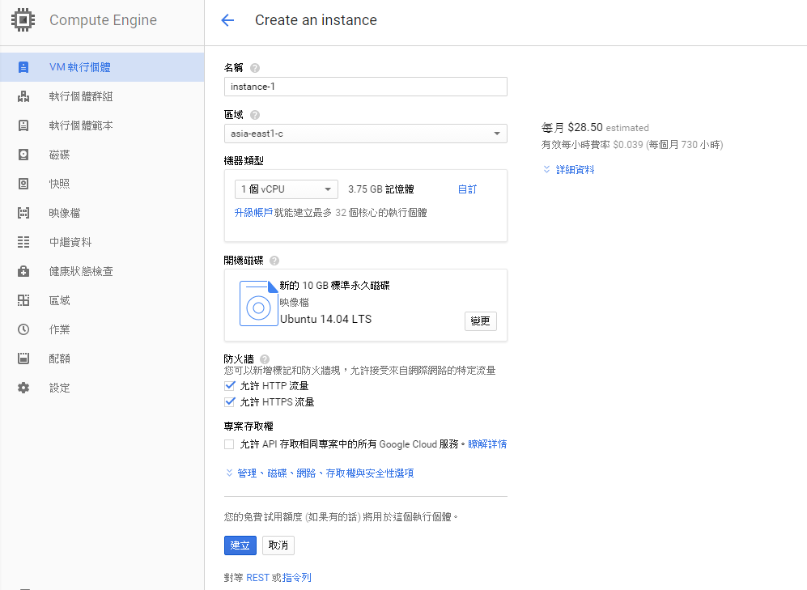Image resolution: width=807 pixels, height=590 pixels.
Task: Click the 新的 10 GB 標準永久磁碟 text
Action: 334,286
